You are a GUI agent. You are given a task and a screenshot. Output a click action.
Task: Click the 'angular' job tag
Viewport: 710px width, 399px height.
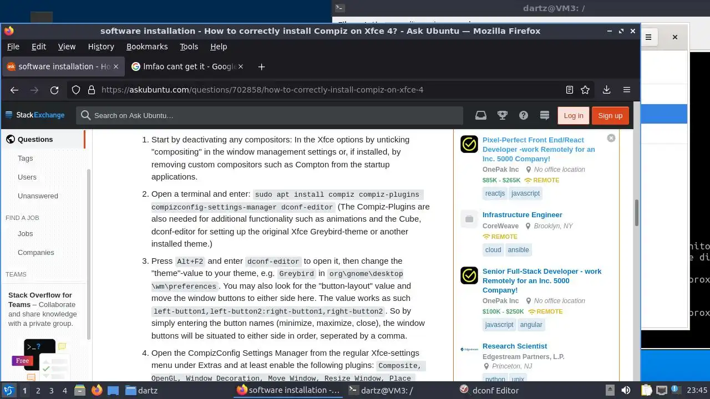pyautogui.click(x=531, y=325)
